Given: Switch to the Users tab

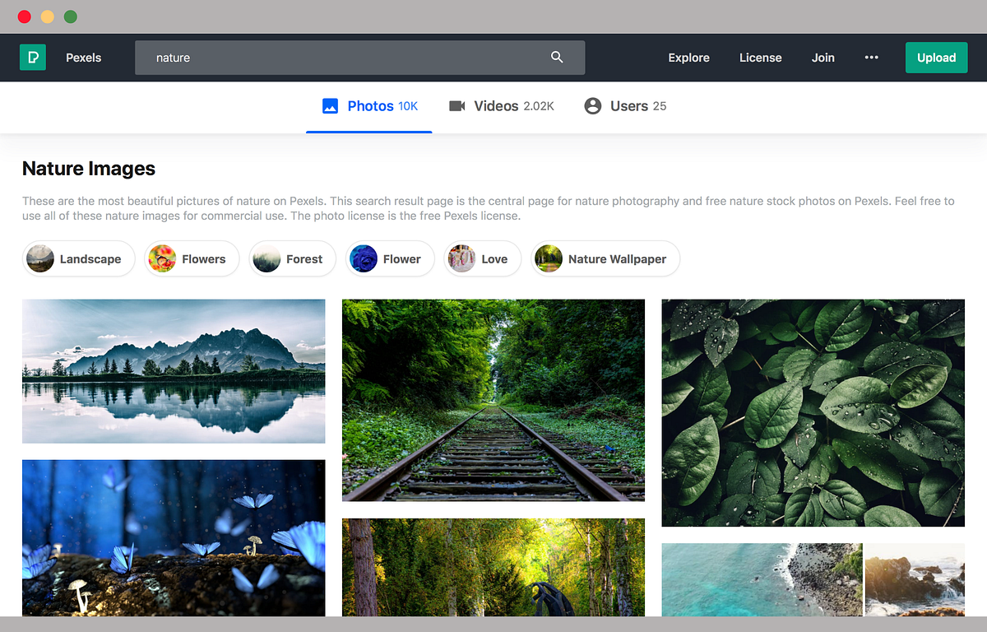Looking at the screenshot, I should [x=625, y=105].
